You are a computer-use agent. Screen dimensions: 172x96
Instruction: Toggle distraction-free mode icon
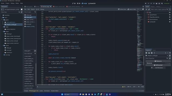[x=143, y=7]
